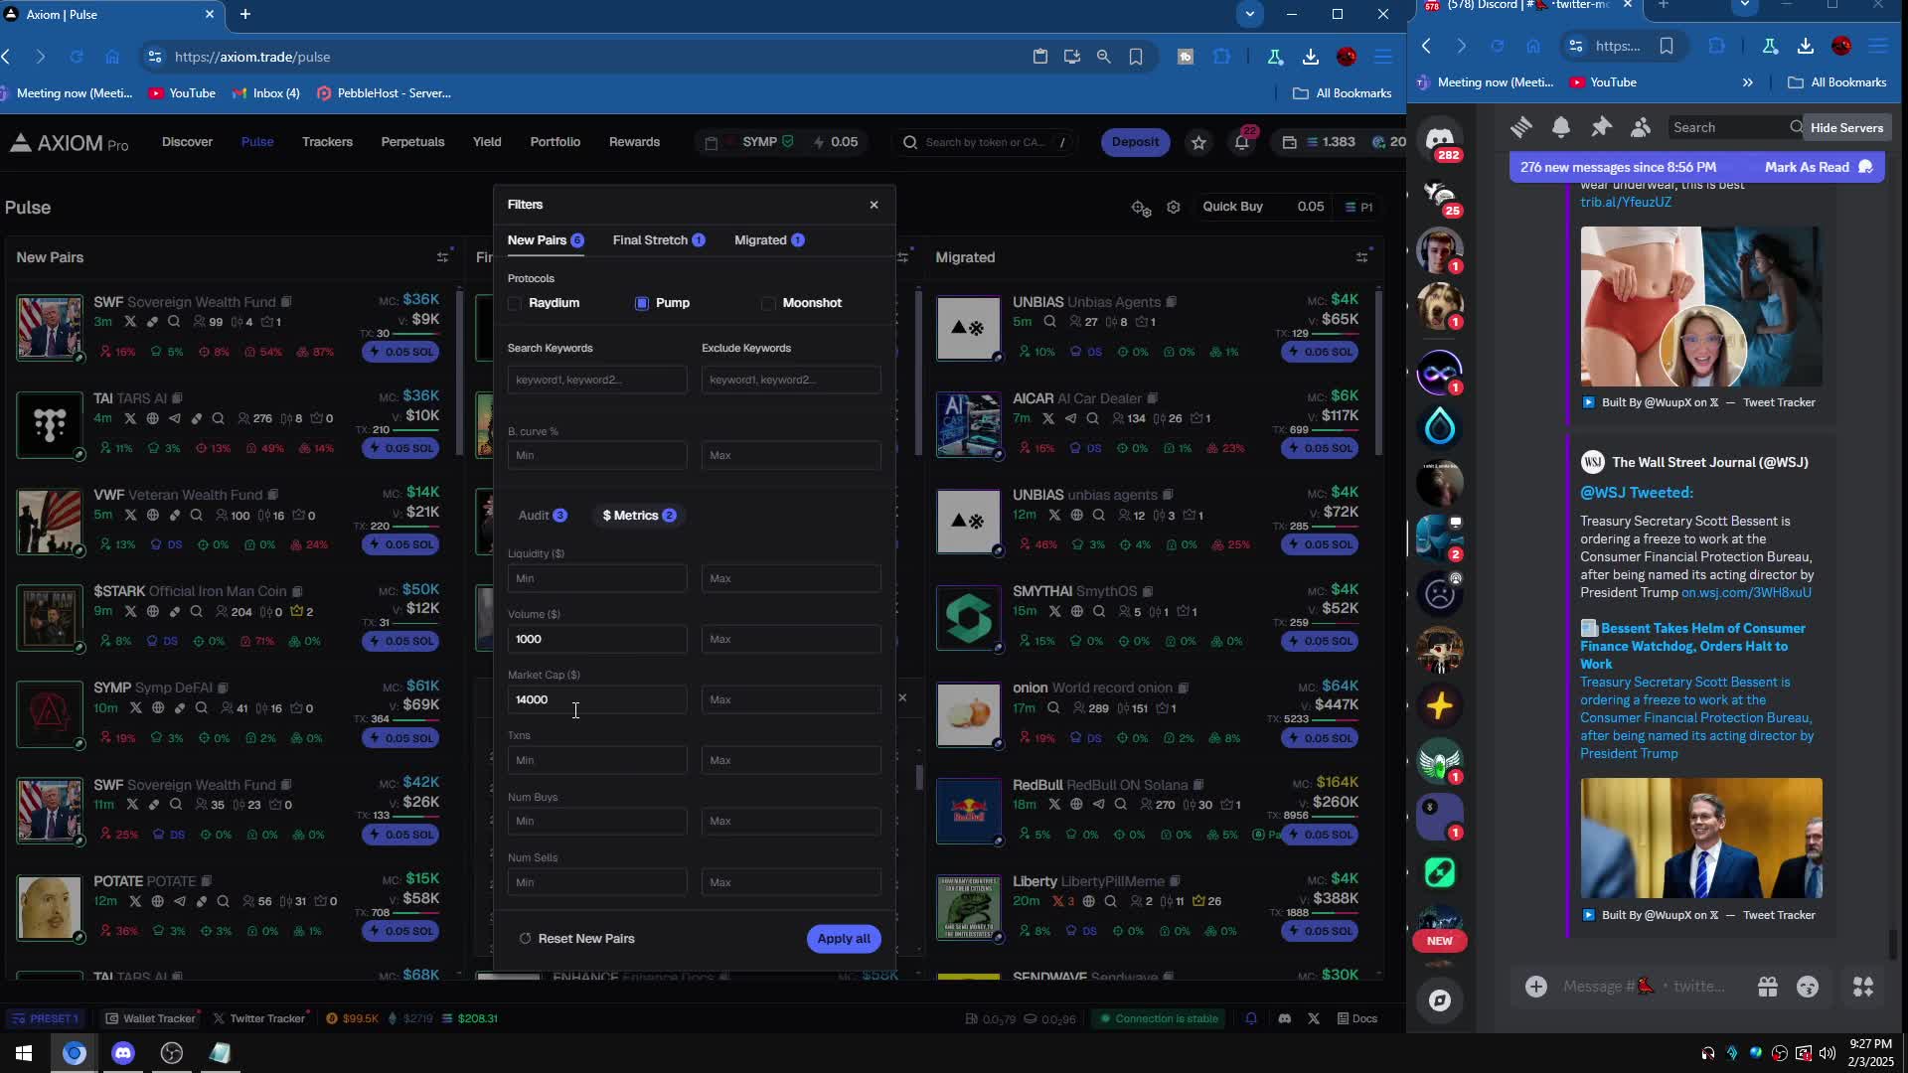1908x1073 pixels.
Task: Open Discord gift icon in message bar
Action: pos(1768,987)
